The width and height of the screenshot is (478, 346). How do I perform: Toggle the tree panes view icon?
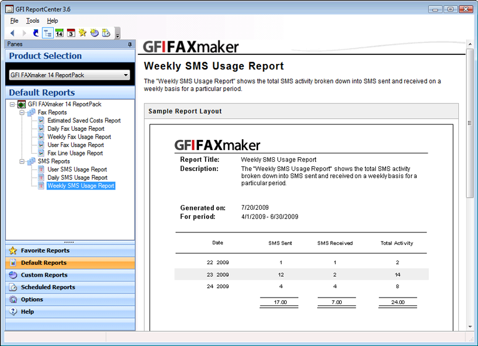[48, 33]
